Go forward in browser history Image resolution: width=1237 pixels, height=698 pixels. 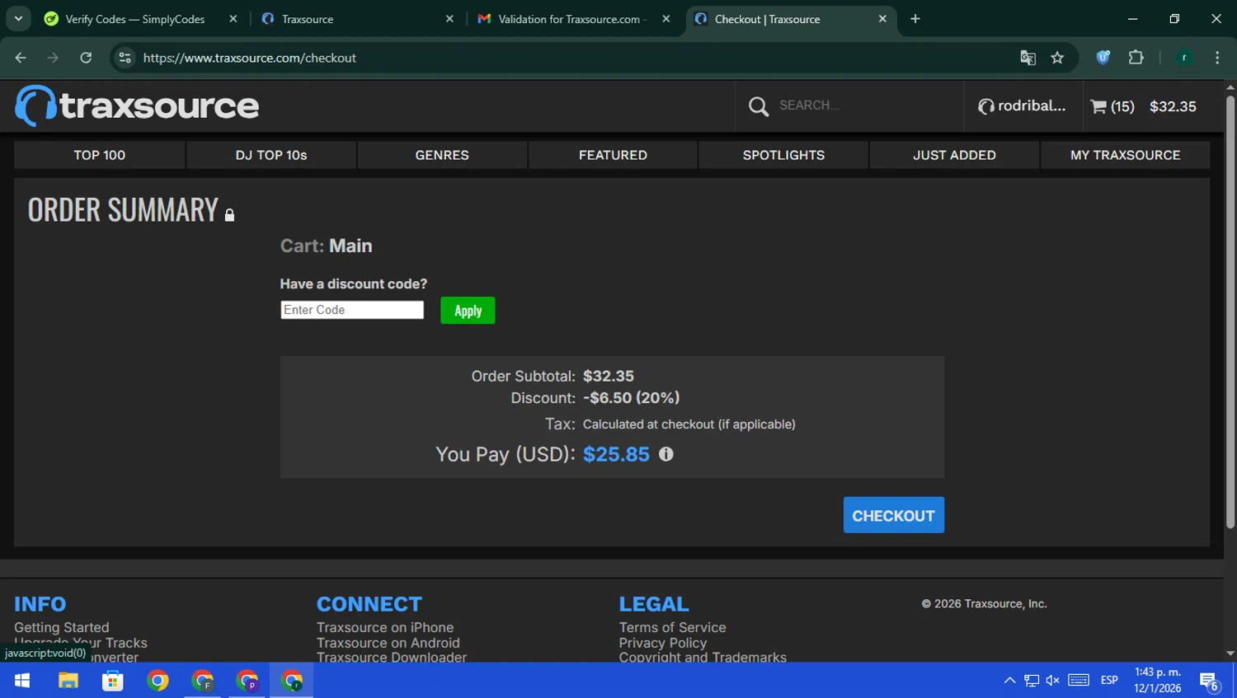tap(53, 58)
